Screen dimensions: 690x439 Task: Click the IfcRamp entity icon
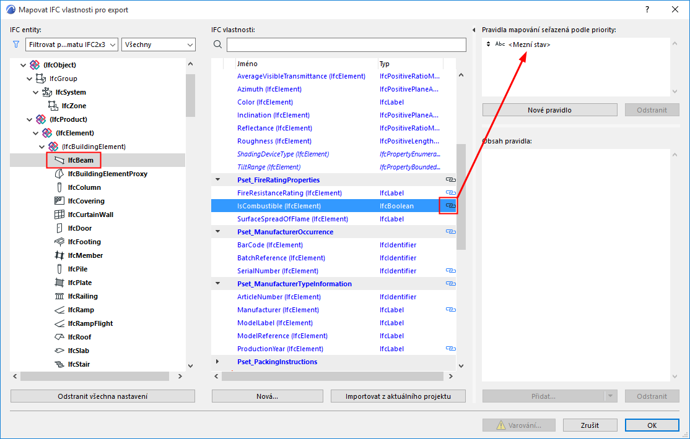point(59,310)
